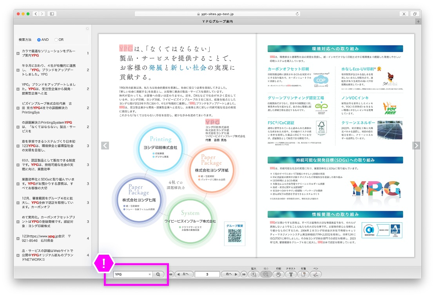Click the 株式会社ヨシダ七尾 circle
This screenshot has width=435, height=297.
click(139, 200)
